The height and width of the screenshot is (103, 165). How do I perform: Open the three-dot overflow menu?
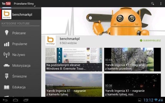coord(161,4)
